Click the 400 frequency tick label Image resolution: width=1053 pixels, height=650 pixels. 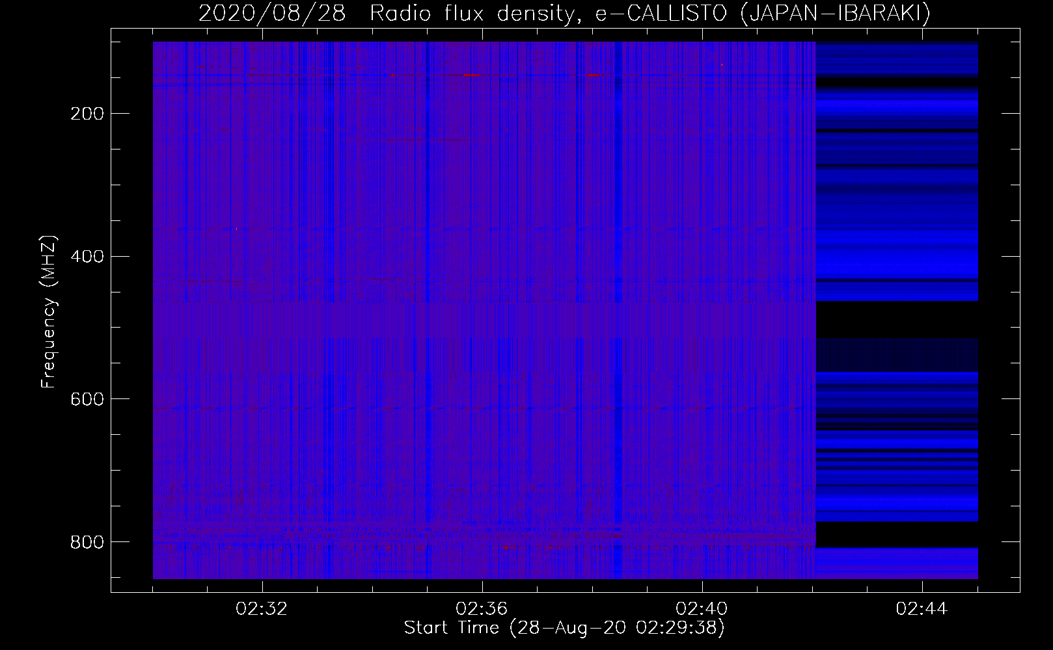point(87,257)
